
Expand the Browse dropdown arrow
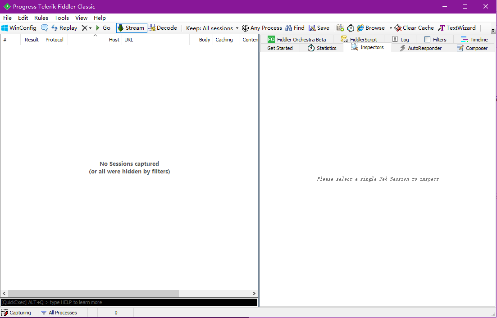click(391, 28)
